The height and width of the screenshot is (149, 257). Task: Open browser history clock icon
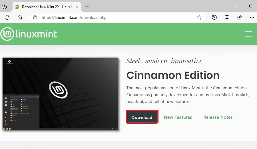[214, 17]
